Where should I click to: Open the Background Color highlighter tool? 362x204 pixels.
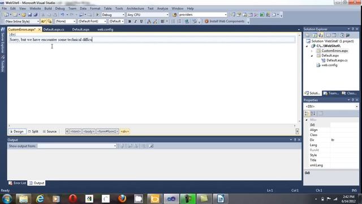click(155, 22)
